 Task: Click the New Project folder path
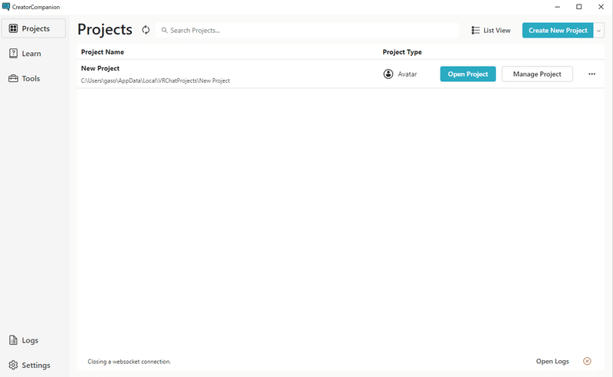[156, 80]
